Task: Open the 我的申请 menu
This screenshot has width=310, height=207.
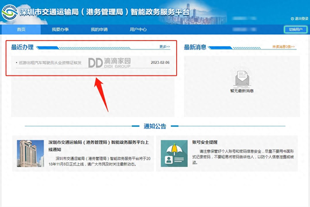Action: coord(99,30)
